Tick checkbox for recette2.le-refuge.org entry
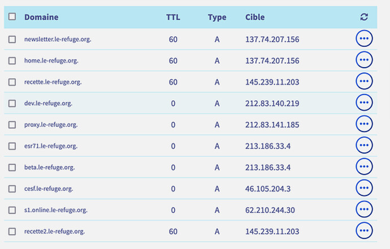 (12, 231)
